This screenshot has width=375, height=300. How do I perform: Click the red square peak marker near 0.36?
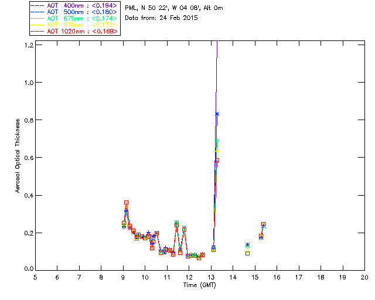point(127,202)
